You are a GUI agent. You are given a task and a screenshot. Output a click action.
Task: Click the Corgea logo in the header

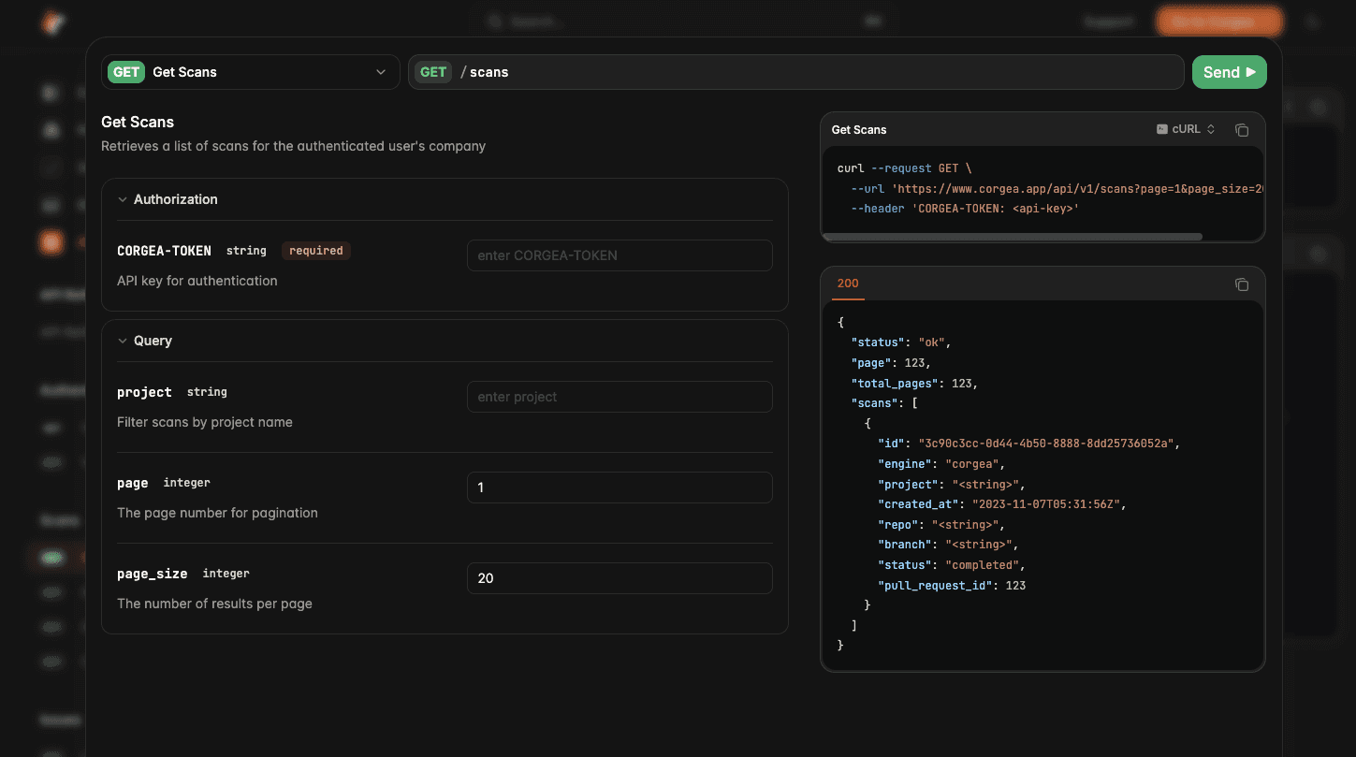tap(53, 22)
